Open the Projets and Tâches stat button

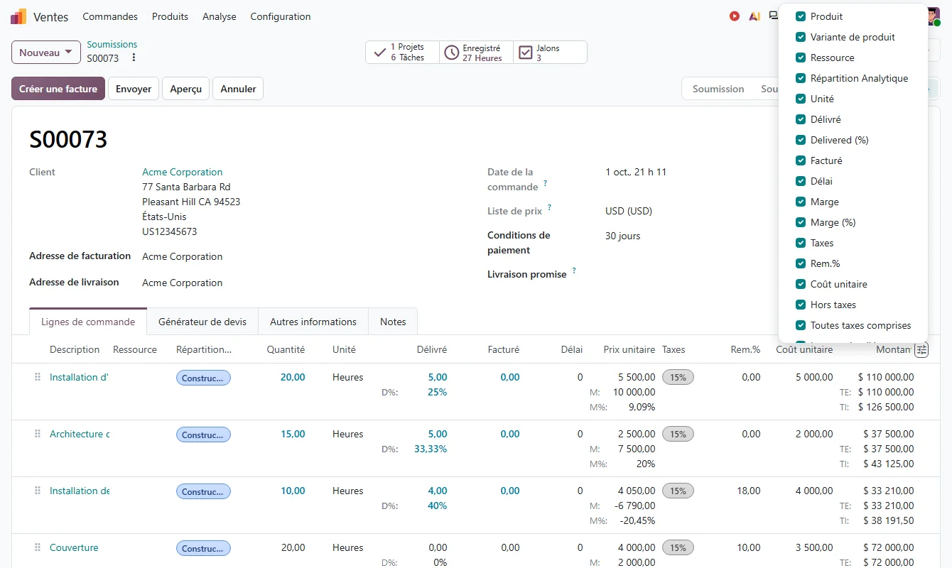403,53
